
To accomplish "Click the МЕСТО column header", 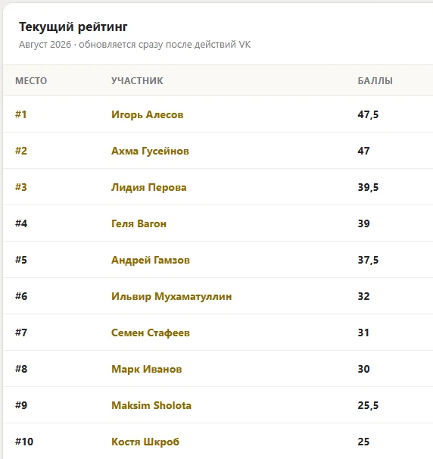I will [31, 81].
